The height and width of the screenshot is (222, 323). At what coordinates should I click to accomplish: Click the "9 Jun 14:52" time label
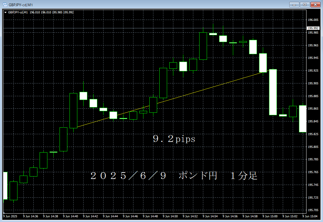pyautogui.click(x=190, y=216)
